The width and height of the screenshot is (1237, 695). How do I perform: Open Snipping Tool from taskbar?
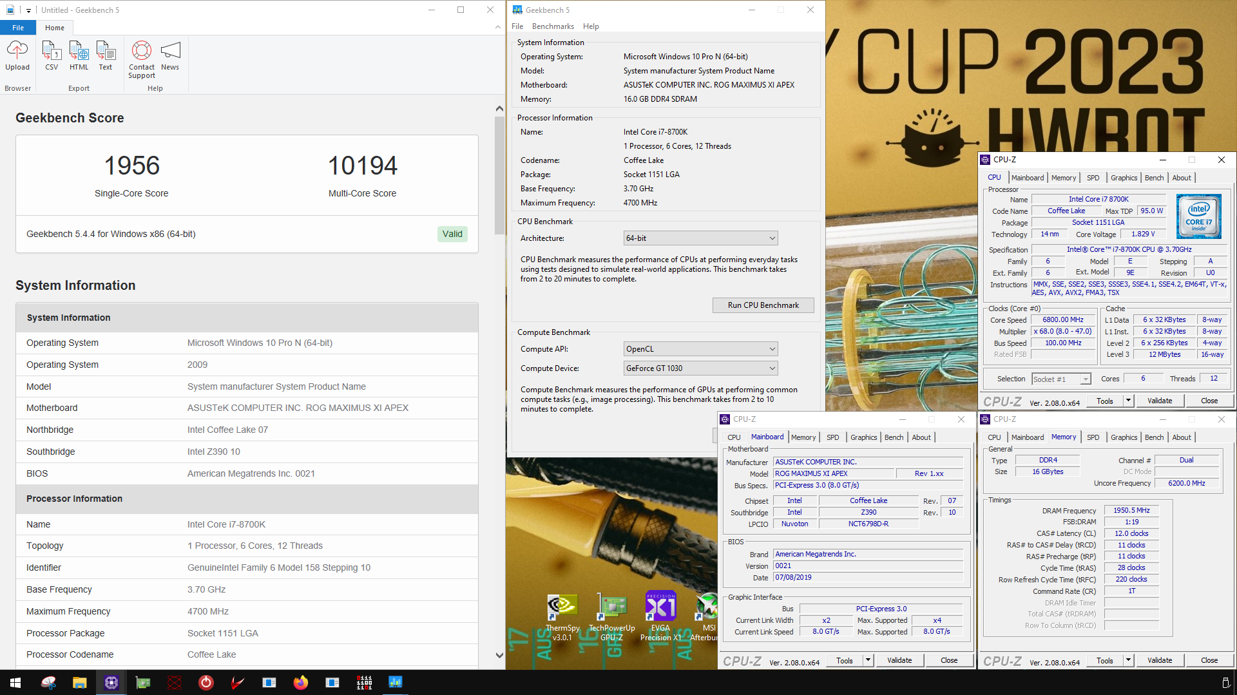[48, 682]
